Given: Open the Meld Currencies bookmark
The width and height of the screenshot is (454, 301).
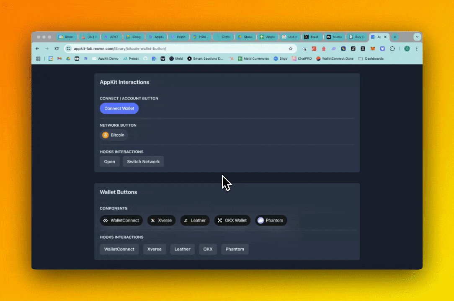Looking at the screenshot, I should (253, 59).
